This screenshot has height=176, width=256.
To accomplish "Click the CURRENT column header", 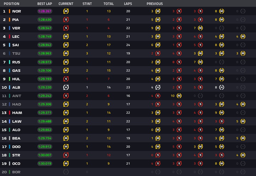I will coord(66,4).
